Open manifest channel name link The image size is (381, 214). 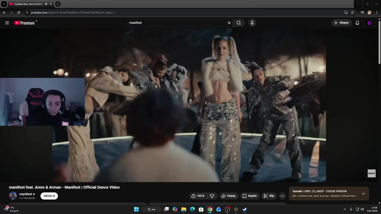[x=26, y=194]
